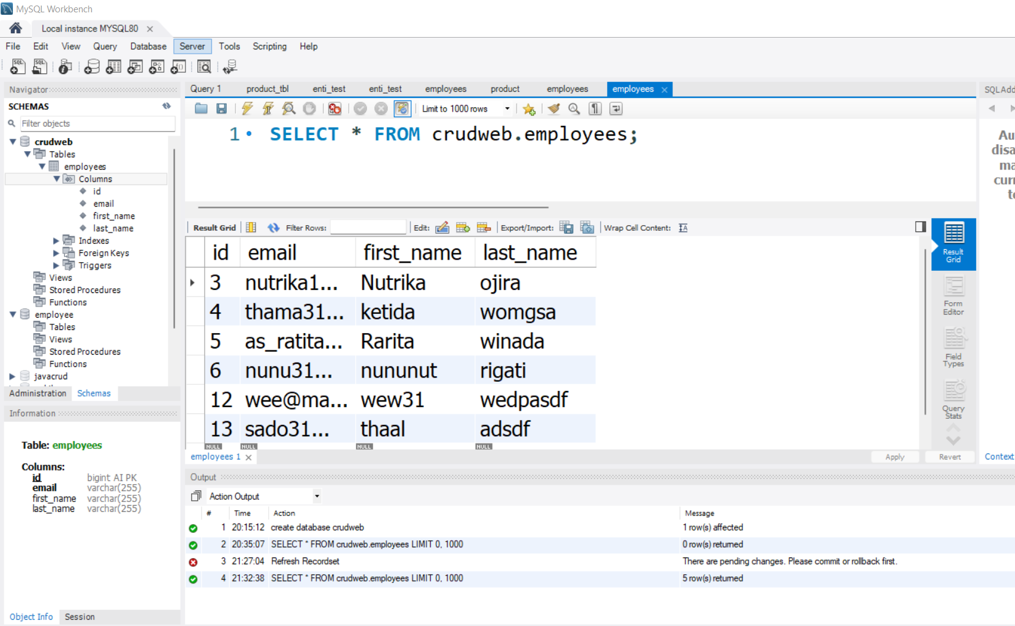Execute the SQL script with the lightning icon

pos(247,109)
